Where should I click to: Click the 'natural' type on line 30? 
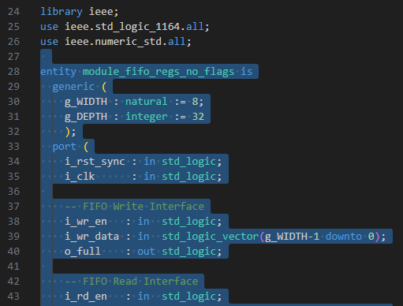[x=146, y=102]
